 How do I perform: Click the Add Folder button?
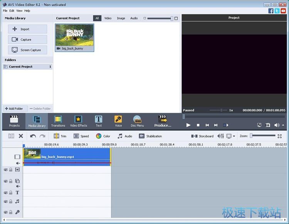pyautogui.click(x=14, y=109)
